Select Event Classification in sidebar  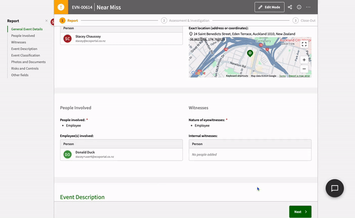(x=25, y=56)
